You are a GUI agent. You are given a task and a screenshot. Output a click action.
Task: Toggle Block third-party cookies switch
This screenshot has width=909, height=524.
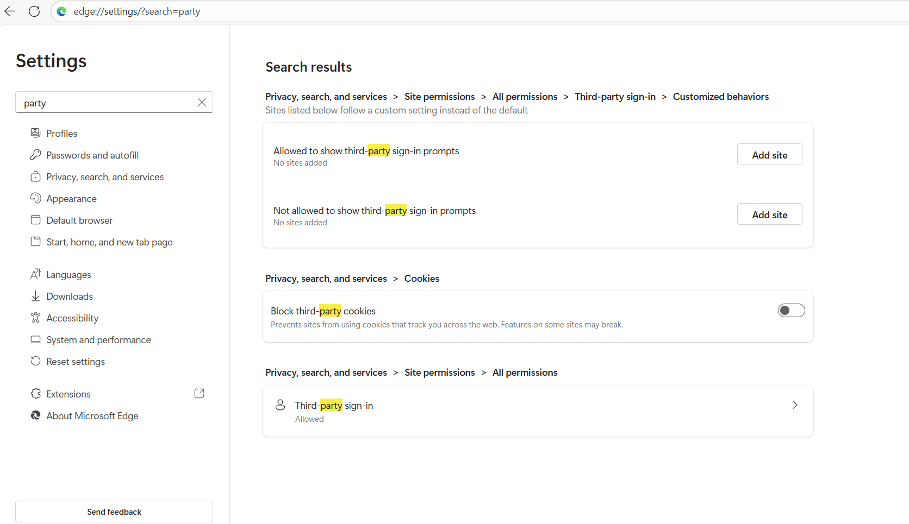(791, 311)
